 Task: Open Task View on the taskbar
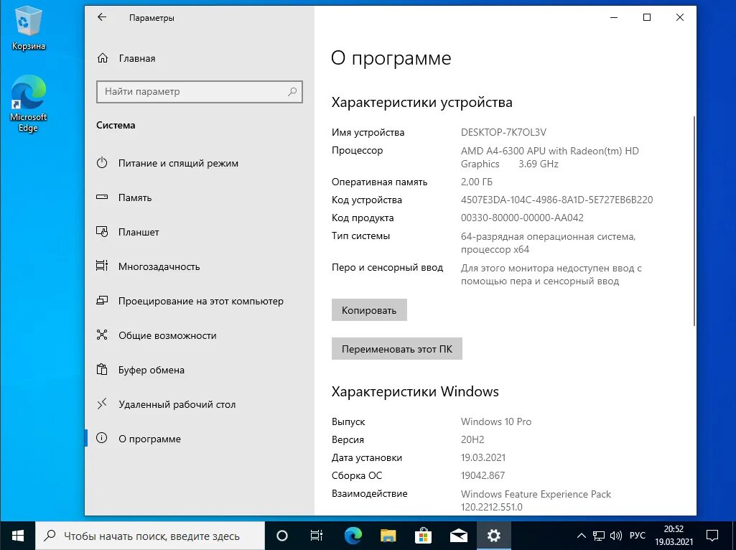[317, 536]
